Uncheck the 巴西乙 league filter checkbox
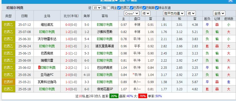Screen dimensions: 236x101 click(119, 8)
